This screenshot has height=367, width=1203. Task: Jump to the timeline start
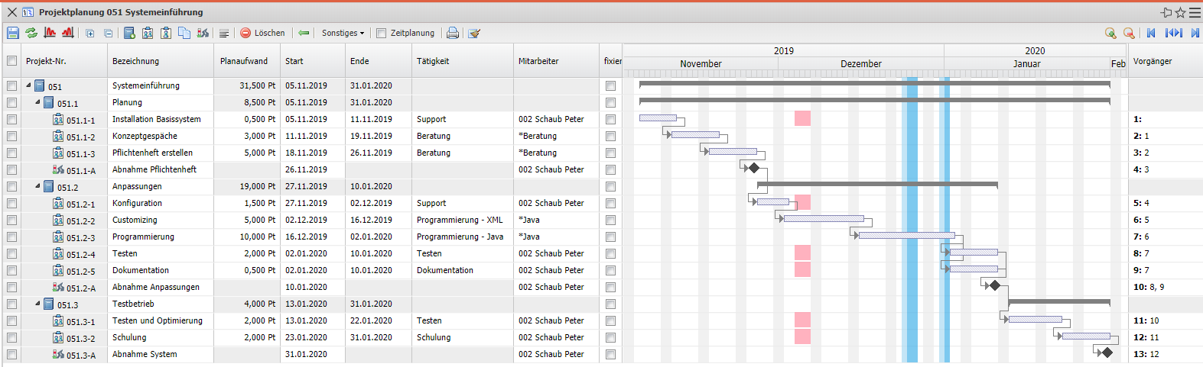tap(1151, 33)
